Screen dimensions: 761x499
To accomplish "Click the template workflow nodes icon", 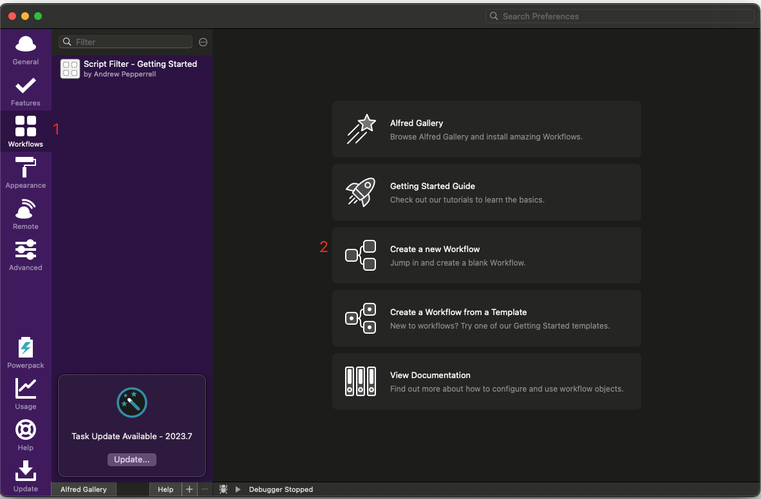I will click(x=361, y=318).
